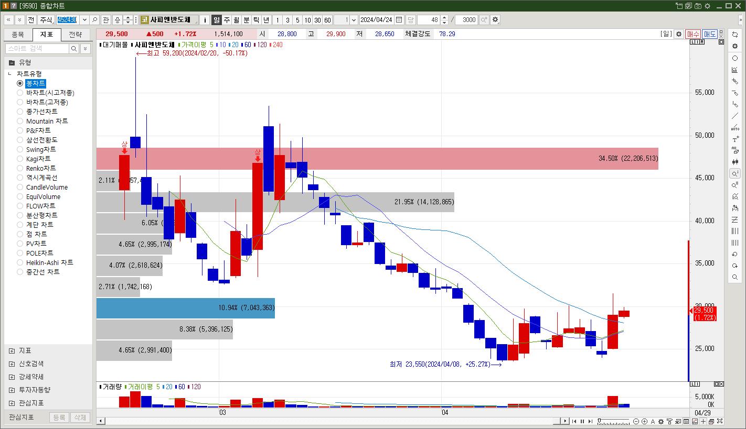This screenshot has height=429, width=746.
Task: Select the 월 monthly period button
Action: [x=237, y=20]
